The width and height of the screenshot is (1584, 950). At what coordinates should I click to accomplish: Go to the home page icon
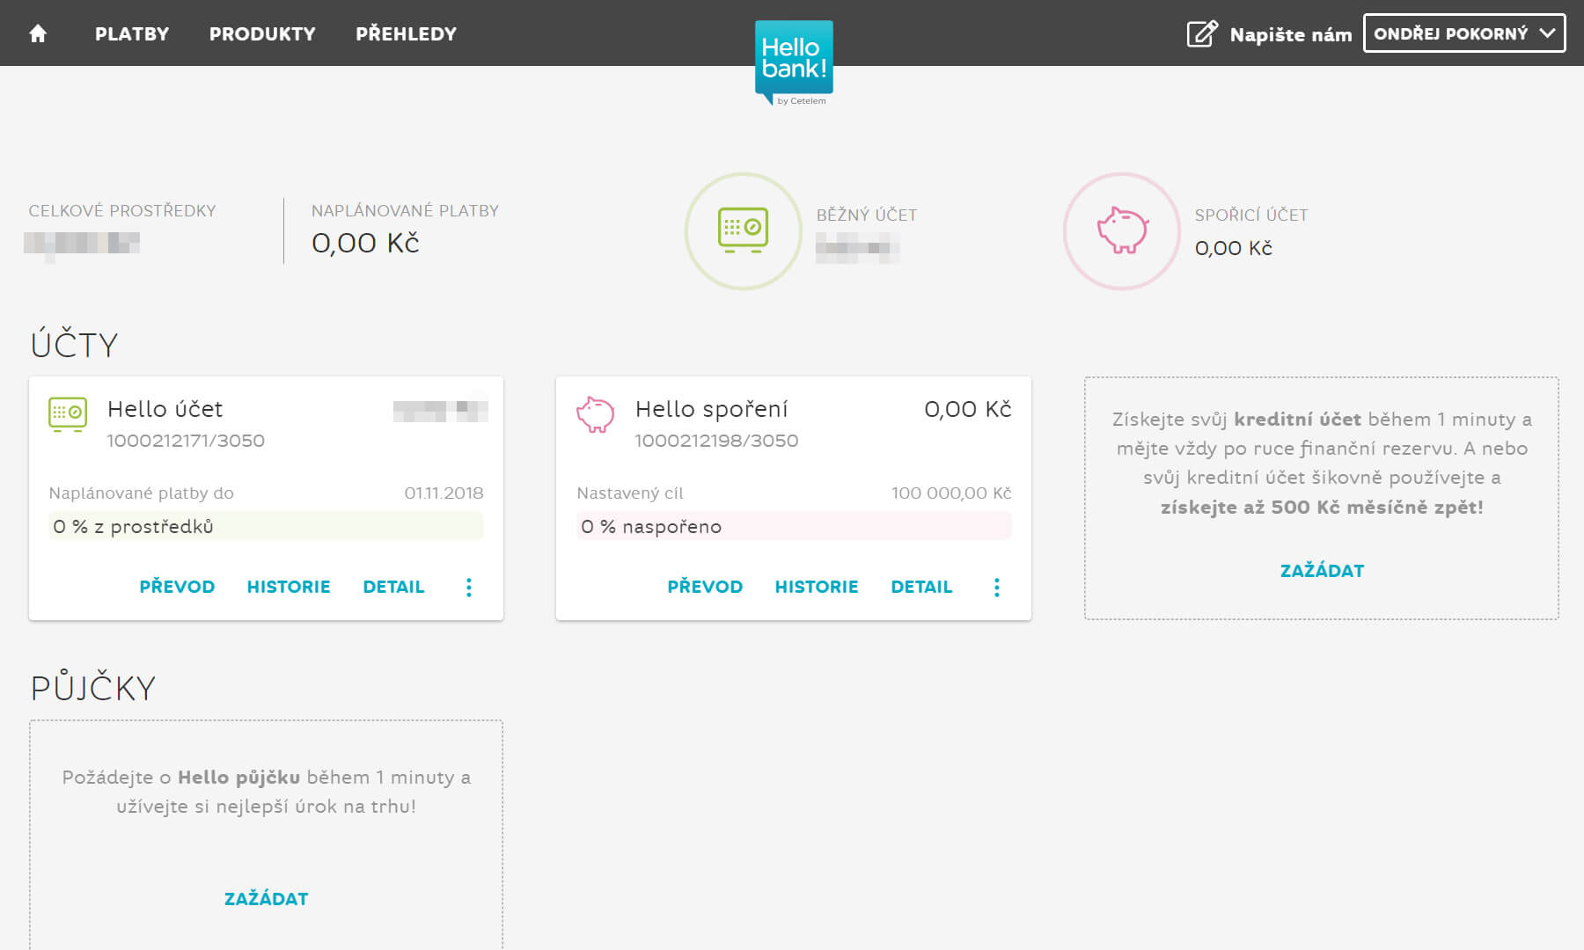(38, 33)
